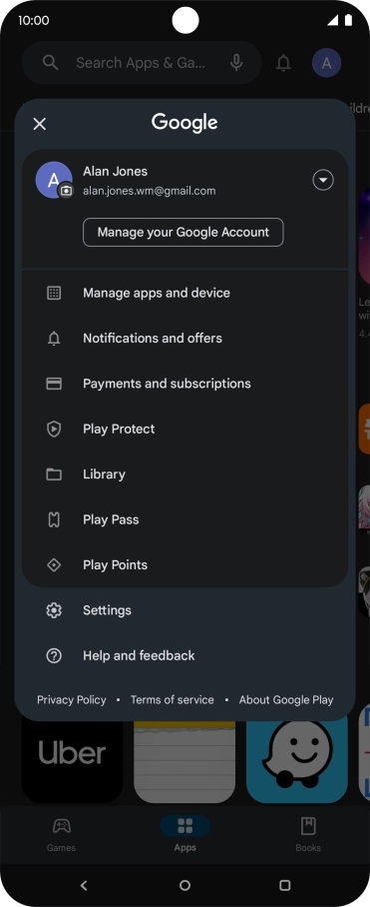370x907 pixels.
Task: Open Manage apps and device
Action: [185, 293]
